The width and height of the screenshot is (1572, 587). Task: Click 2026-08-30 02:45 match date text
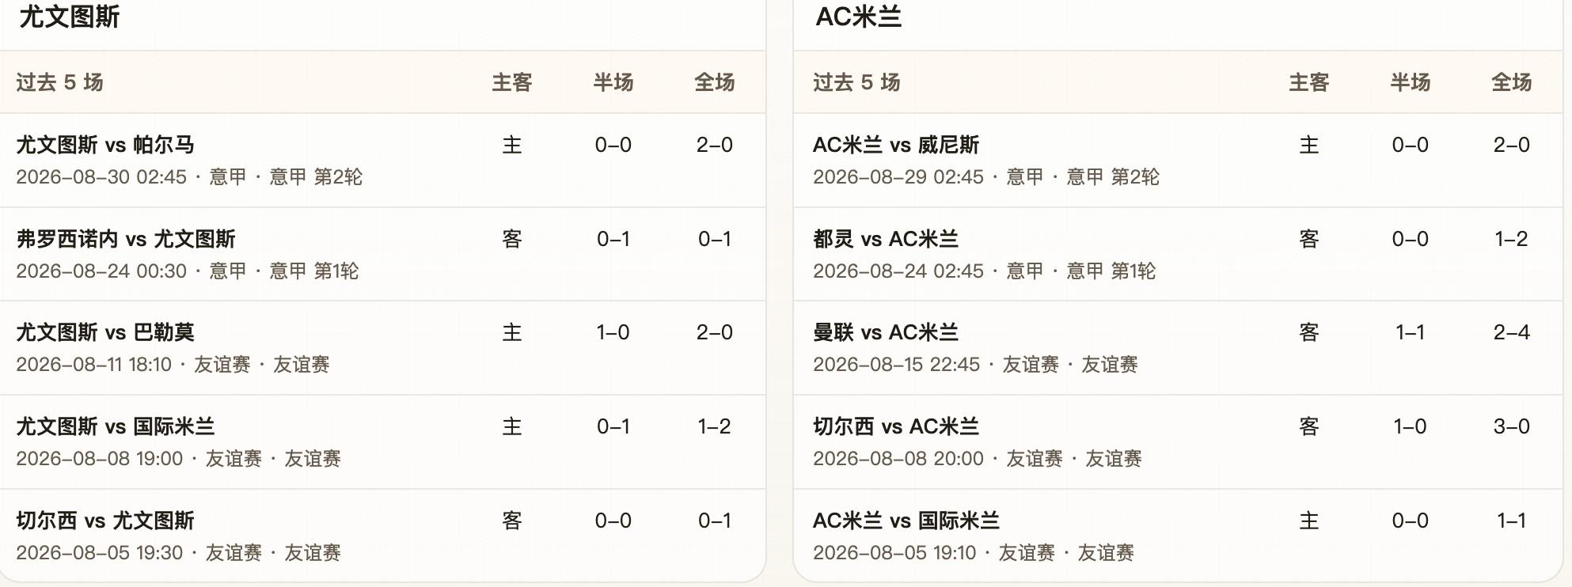101,177
